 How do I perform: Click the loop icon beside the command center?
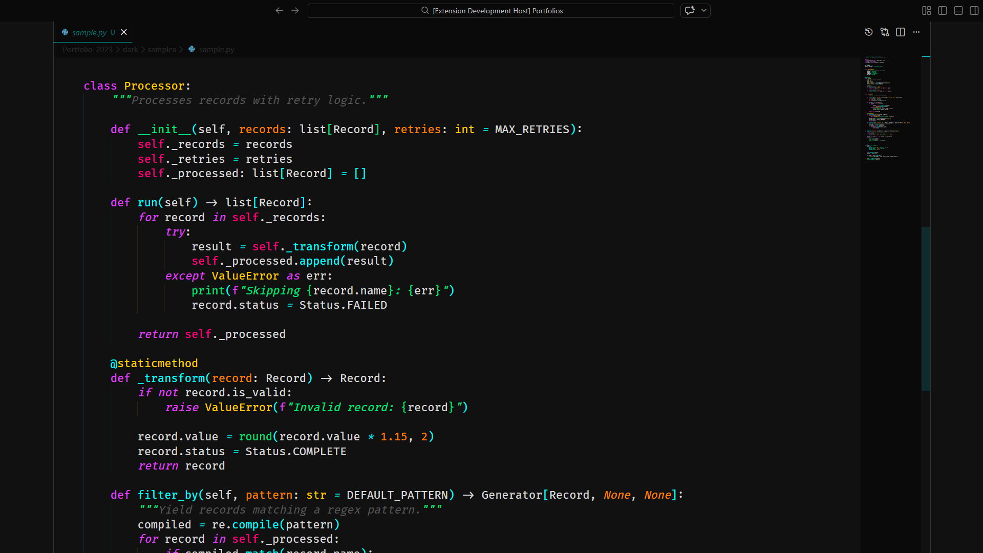(690, 10)
